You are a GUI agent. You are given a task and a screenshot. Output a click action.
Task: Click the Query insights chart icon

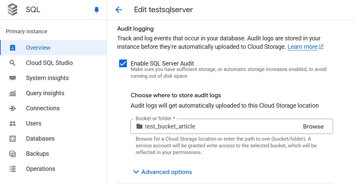click(12, 93)
